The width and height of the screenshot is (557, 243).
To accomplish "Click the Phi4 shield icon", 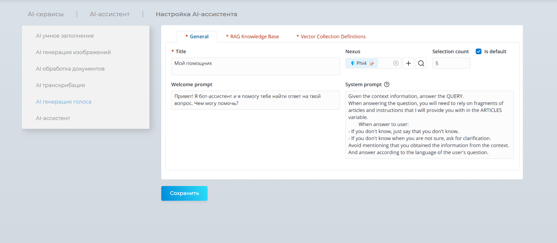I will coord(353,63).
